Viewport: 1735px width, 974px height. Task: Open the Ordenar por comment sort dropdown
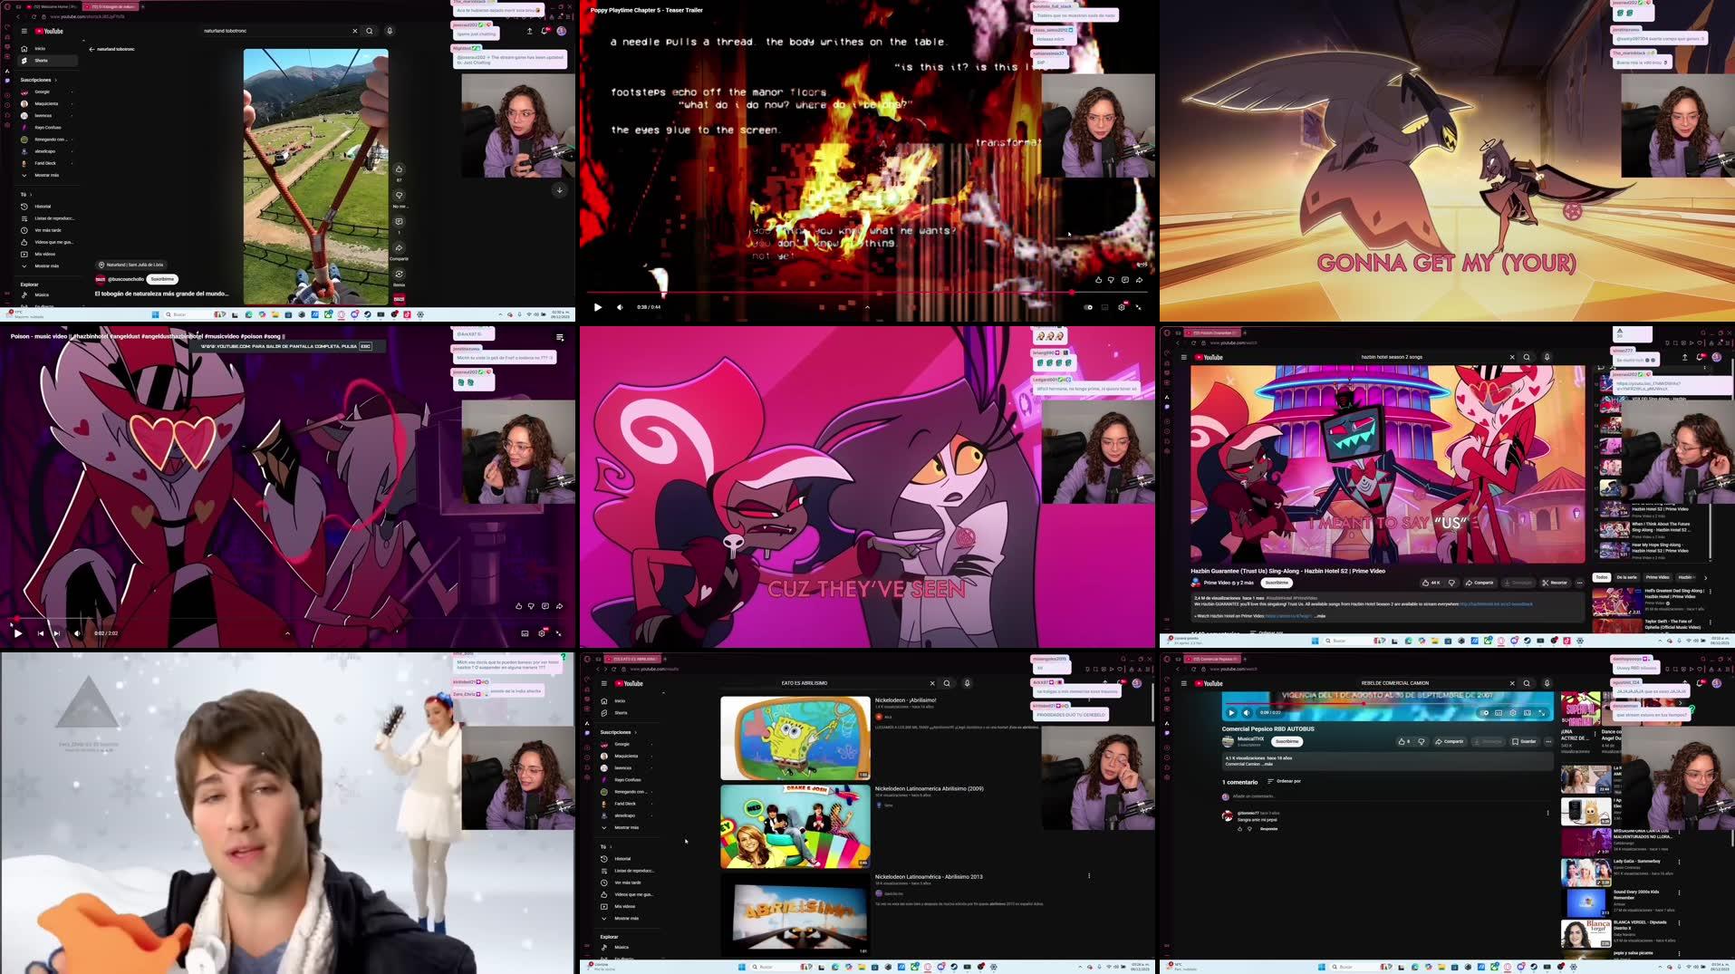1288,781
